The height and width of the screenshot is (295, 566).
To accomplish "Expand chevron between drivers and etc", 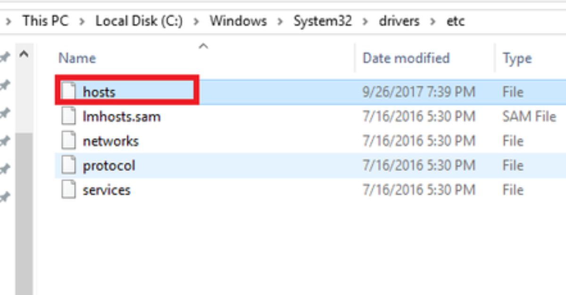I will [433, 22].
